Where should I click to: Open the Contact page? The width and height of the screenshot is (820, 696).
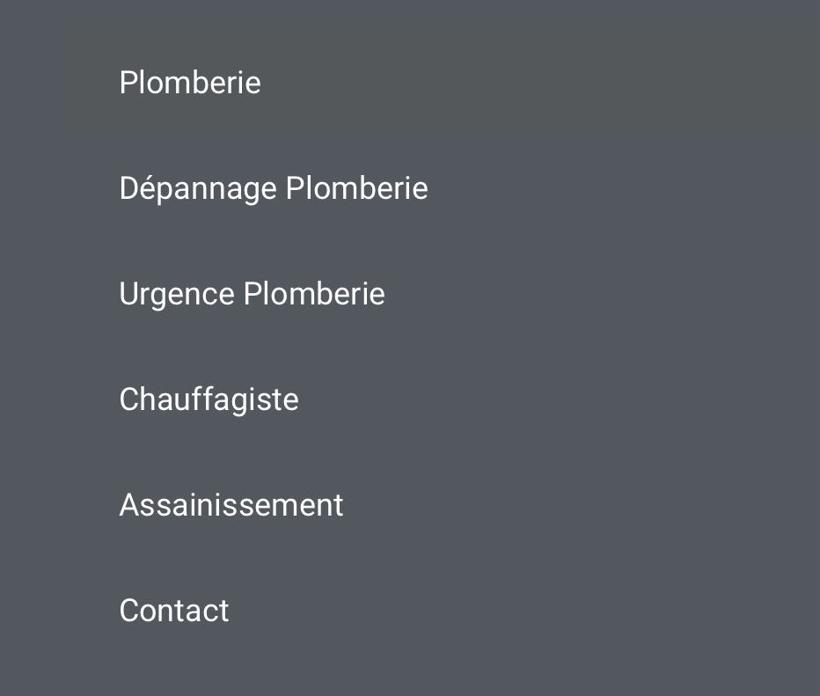pyautogui.click(x=174, y=611)
